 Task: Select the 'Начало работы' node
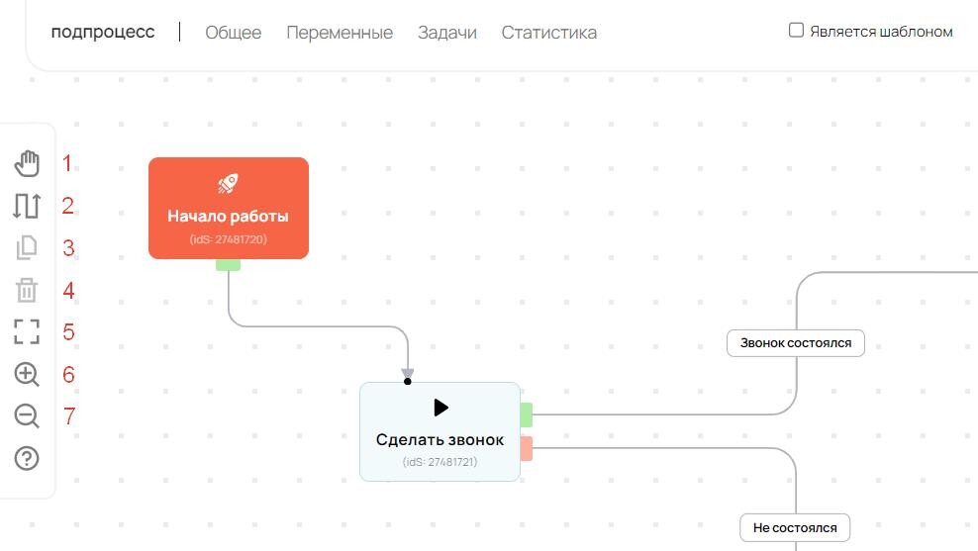click(x=229, y=208)
